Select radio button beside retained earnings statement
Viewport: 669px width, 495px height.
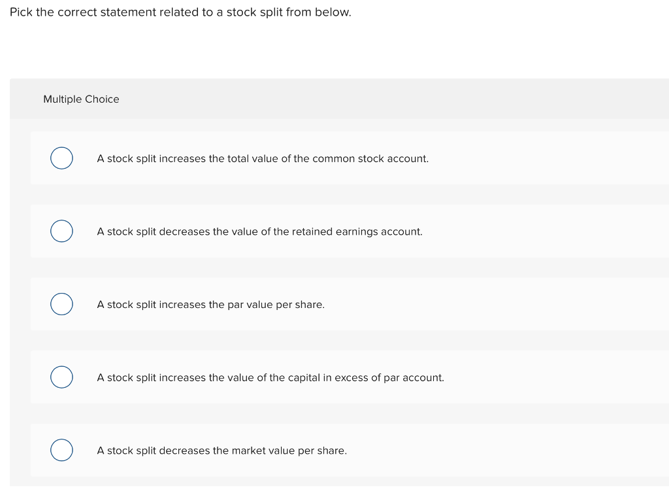[x=61, y=231]
